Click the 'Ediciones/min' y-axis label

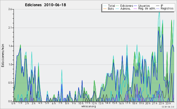3,56
